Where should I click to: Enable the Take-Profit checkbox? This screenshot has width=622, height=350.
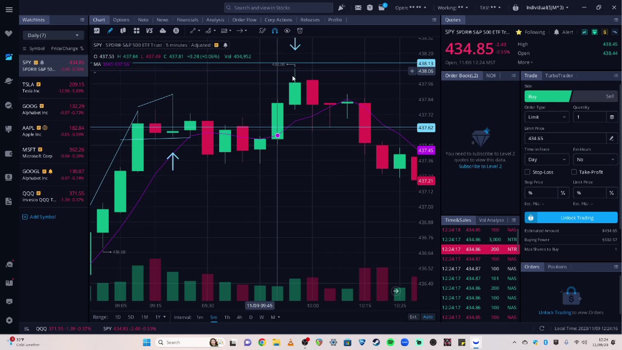[x=574, y=172]
